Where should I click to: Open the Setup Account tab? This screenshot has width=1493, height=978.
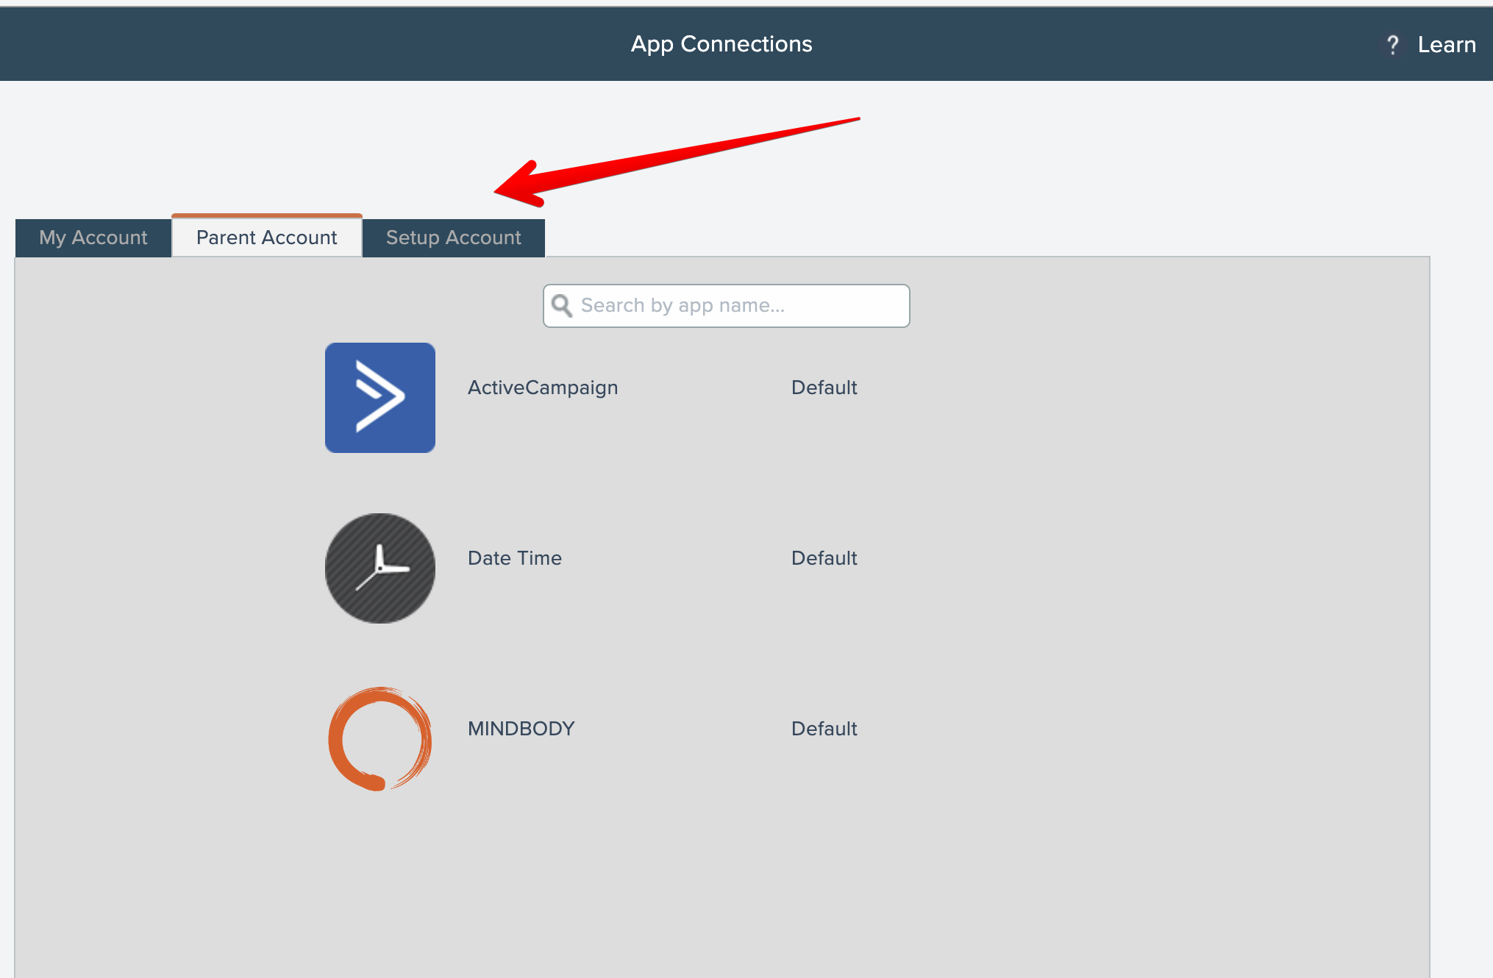click(x=453, y=238)
